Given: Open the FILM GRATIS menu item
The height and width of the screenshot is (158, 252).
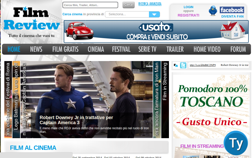Looking at the screenshot, I should pos(65,49).
